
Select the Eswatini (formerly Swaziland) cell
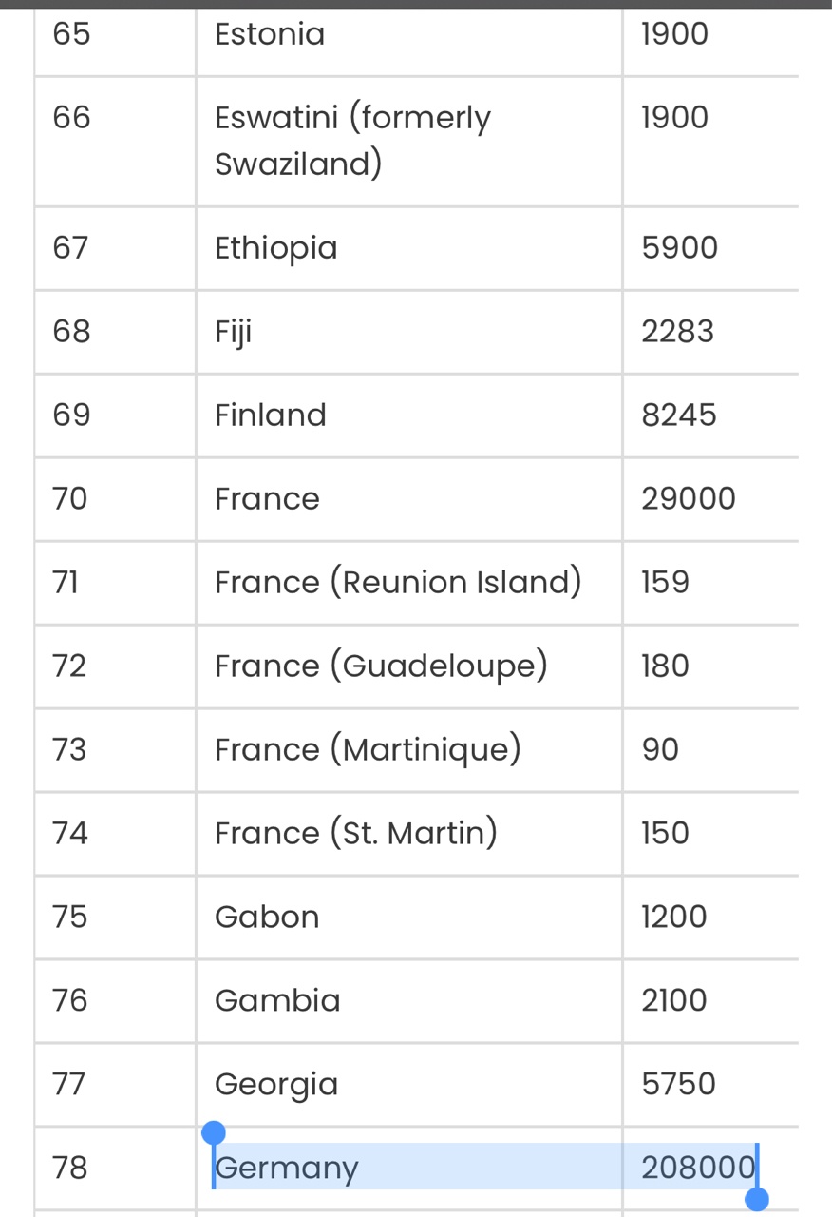point(352,141)
